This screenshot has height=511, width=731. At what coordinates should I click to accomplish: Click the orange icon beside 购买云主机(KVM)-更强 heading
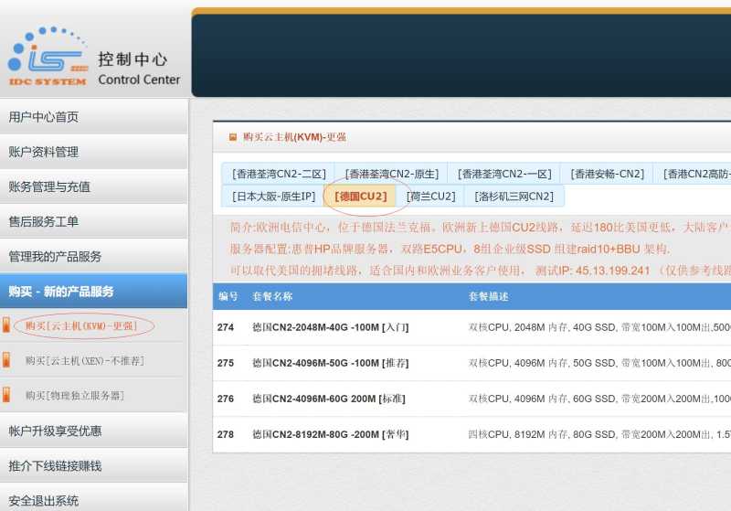233,137
